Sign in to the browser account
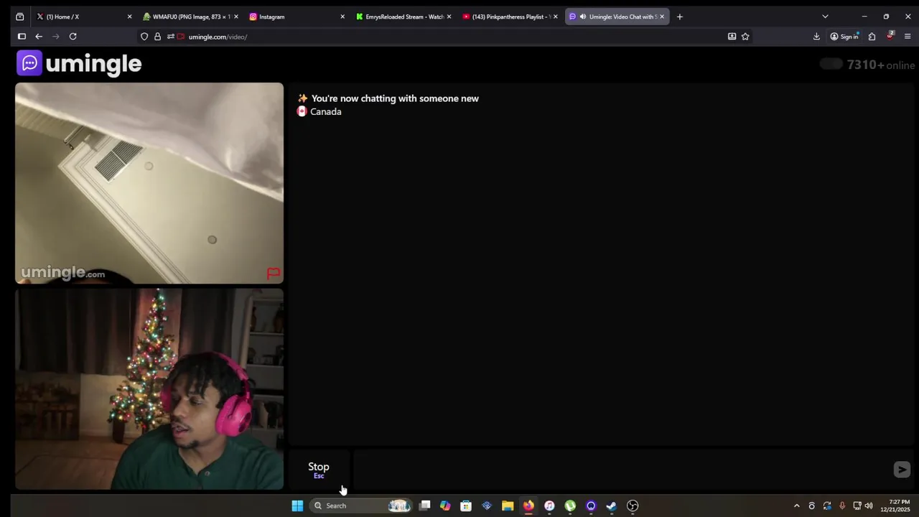The image size is (919, 517). pos(844,37)
